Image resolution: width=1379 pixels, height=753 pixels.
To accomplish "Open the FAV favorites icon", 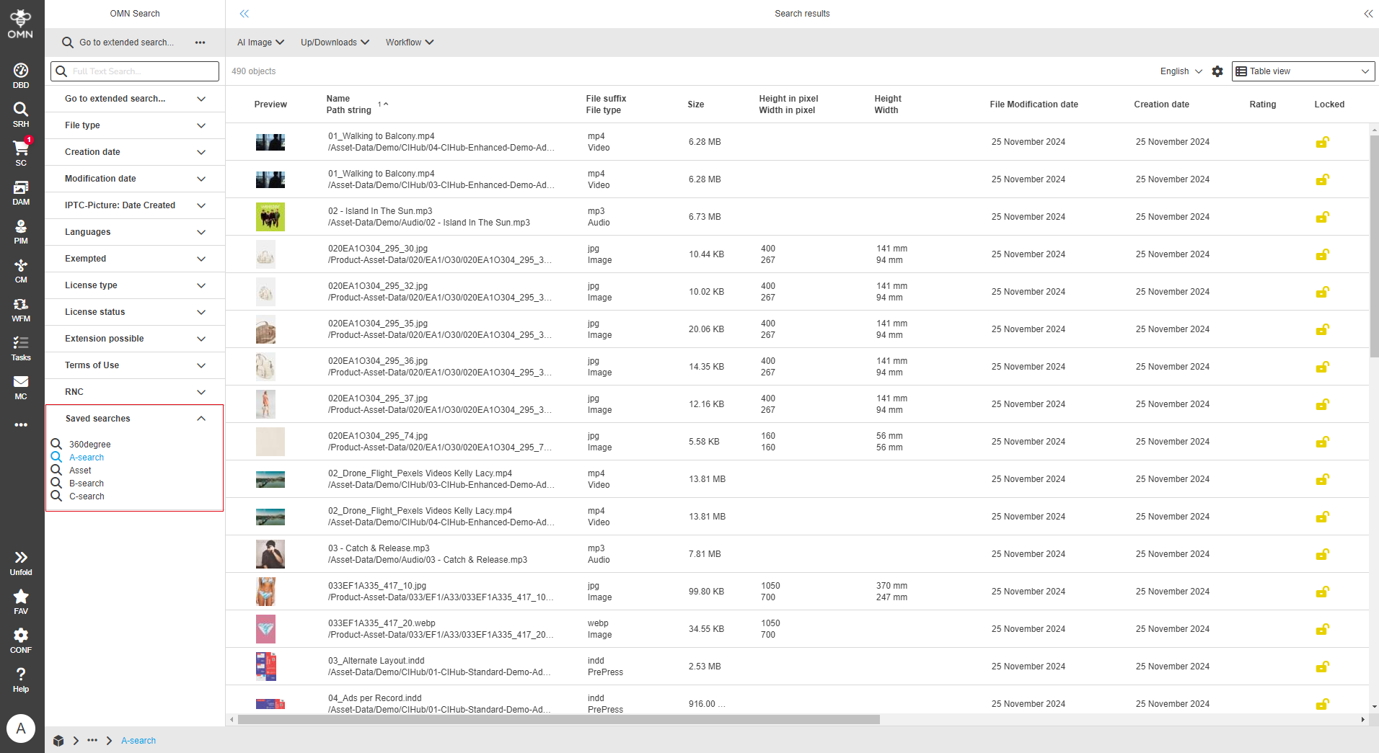I will 20,597.
